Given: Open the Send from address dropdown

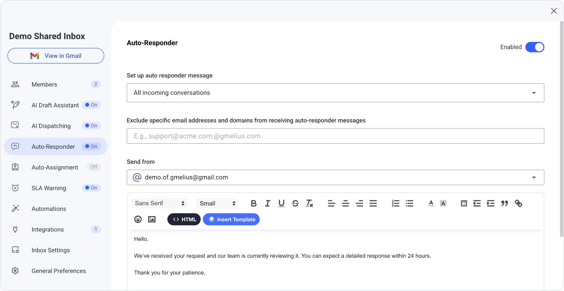Looking at the screenshot, I should coord(335,177).
